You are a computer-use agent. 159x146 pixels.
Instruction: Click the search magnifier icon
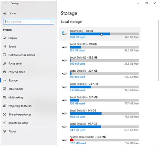[51, 21]
